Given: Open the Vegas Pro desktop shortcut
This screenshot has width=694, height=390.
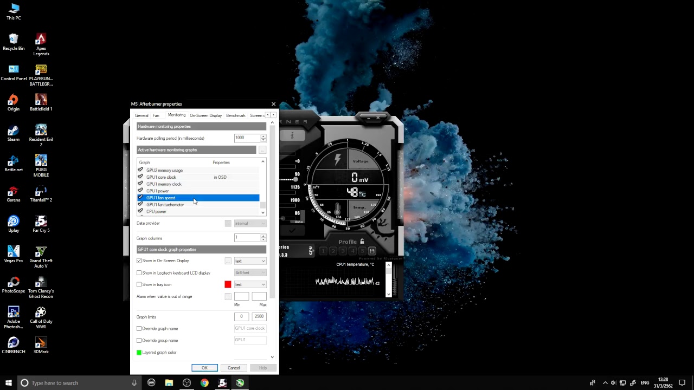Looking at the screenshot, I should coord(14,255).
